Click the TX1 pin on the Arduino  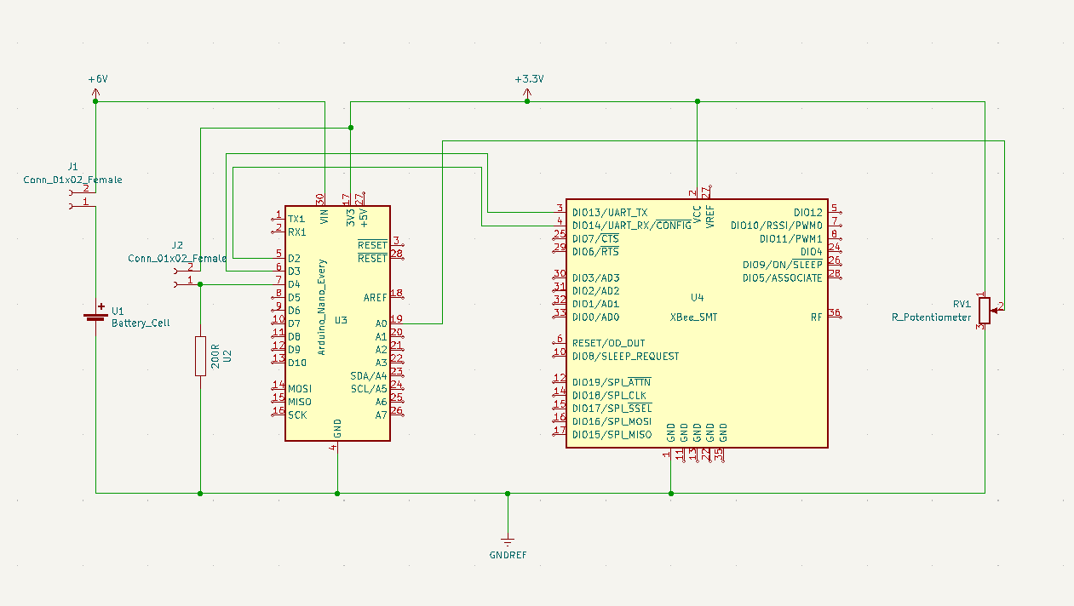point(296,219)
